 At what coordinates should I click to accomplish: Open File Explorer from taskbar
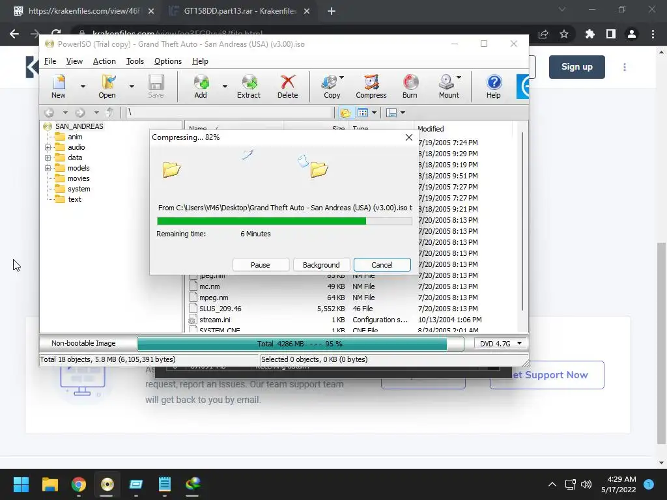tap(50, 484)
